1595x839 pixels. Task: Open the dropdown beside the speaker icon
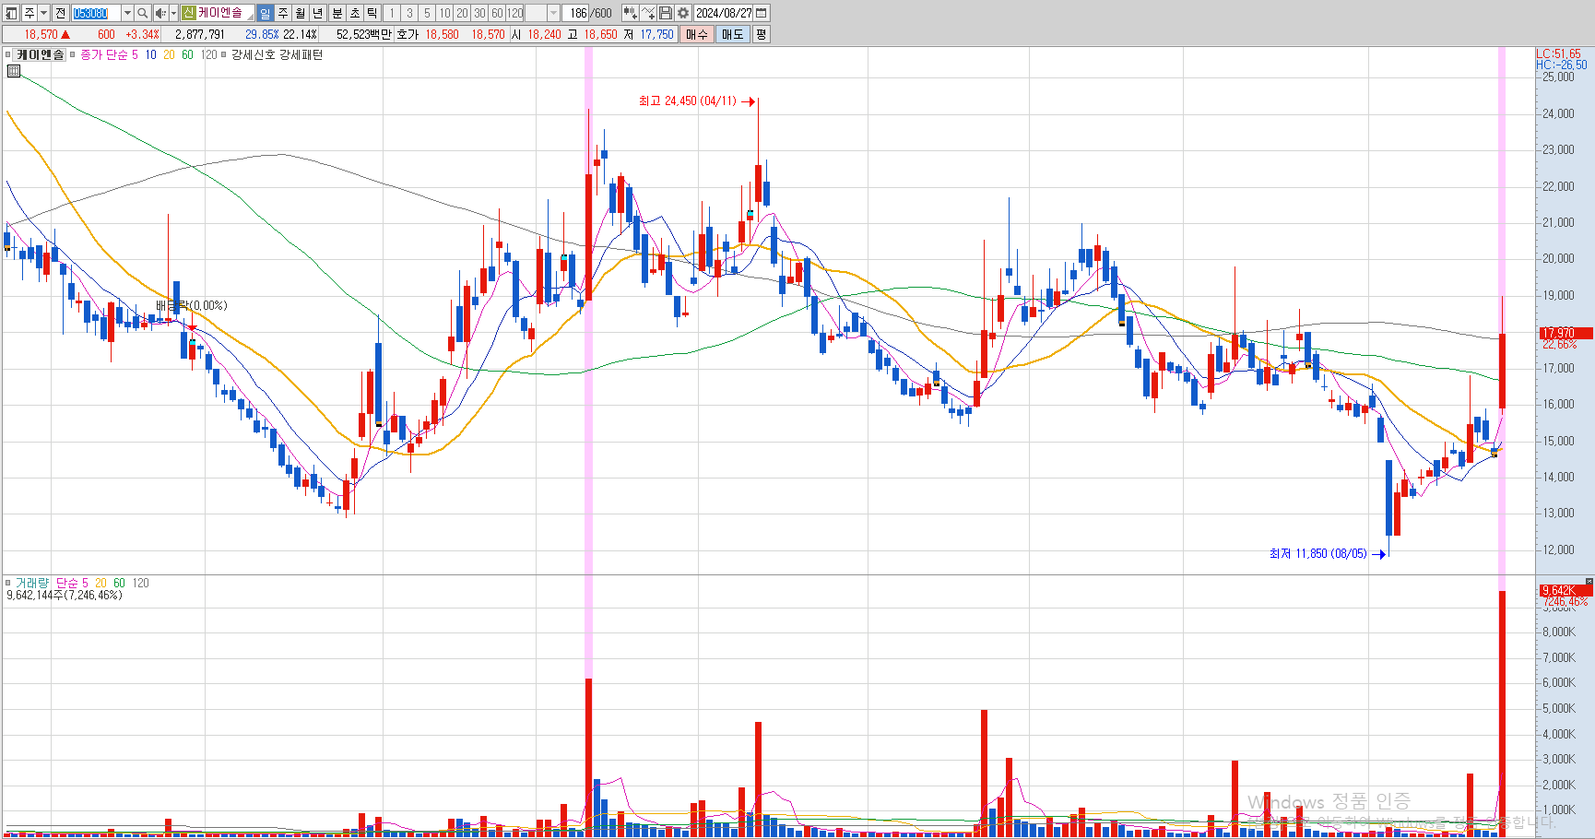pos(173,13)
